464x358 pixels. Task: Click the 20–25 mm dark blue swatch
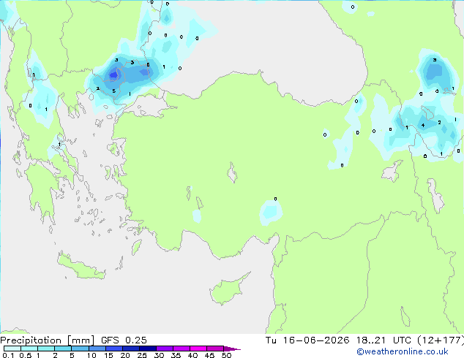pyautogui.click(x=130, y=349)
